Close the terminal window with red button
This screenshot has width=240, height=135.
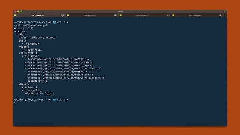point(15,12)
